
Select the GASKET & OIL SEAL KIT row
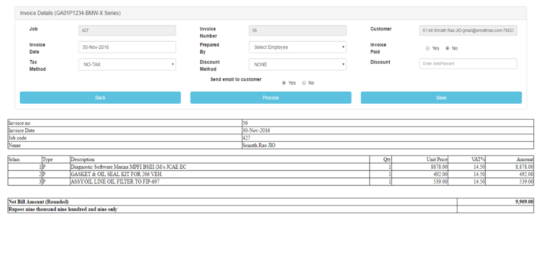[x=117, y=174]
